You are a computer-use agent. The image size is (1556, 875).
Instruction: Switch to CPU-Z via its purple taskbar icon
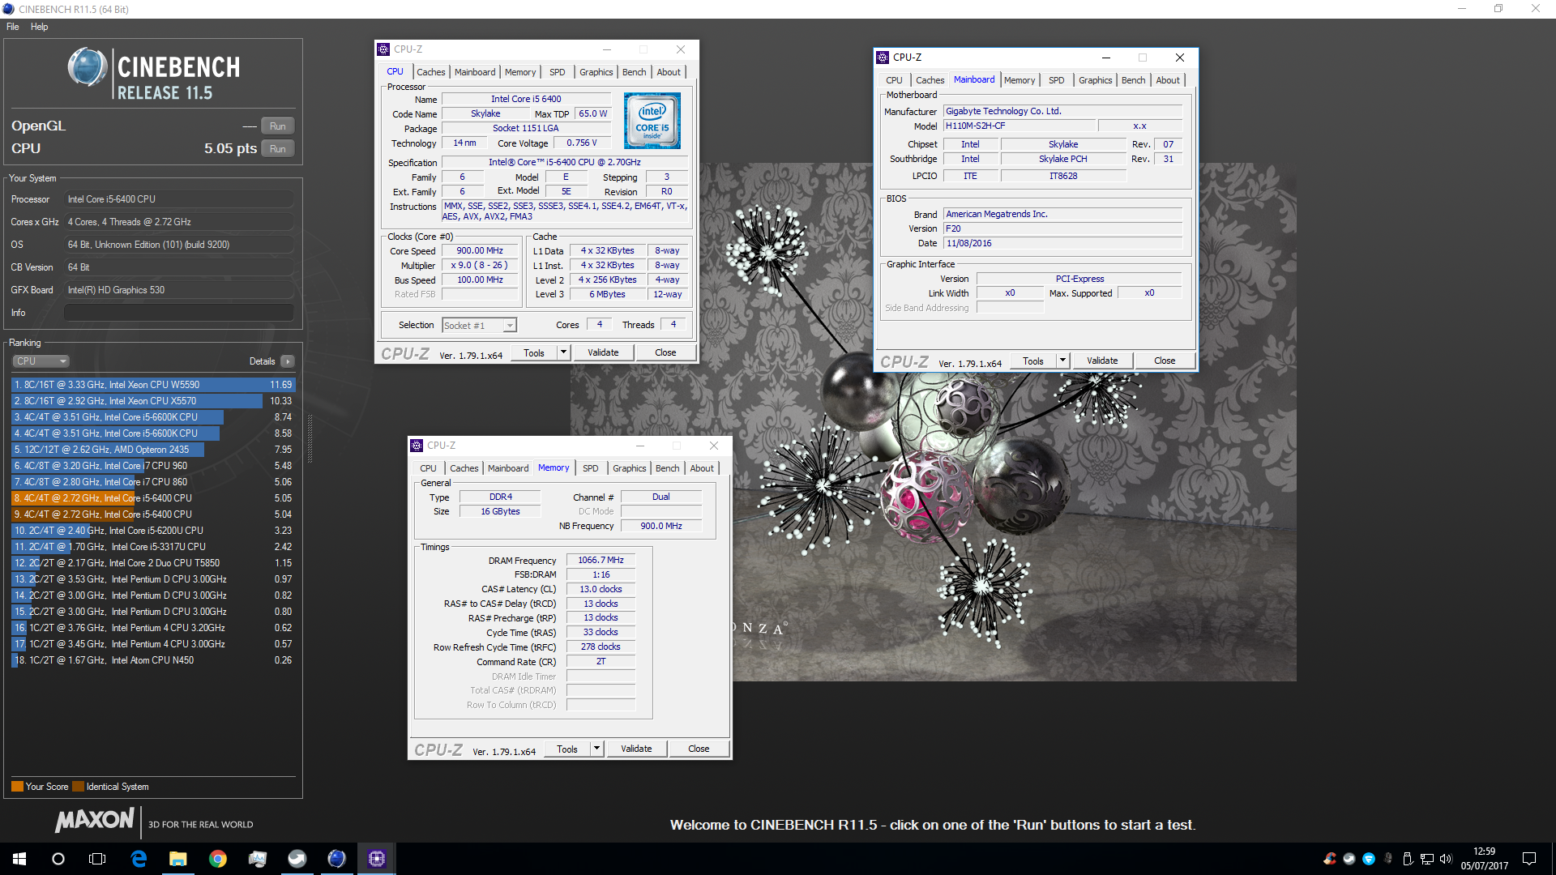click(x=377, y=859)
